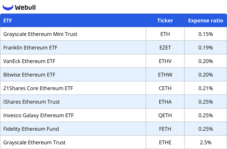
Task: Click the 0.15% expense ratio value
Action: pyautogui.click(x=206, y=34)
